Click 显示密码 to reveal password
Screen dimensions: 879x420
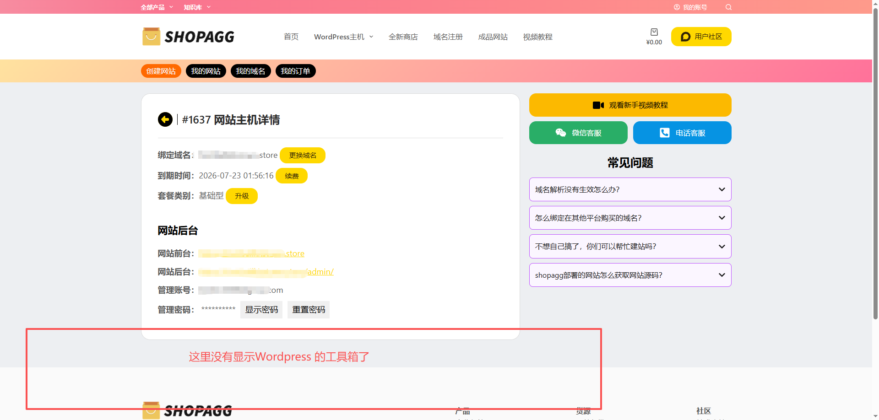261,310
